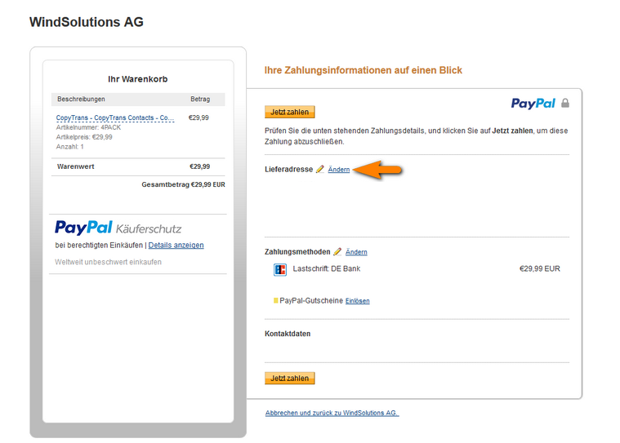Viewport: 620px width, 443px height.
Task: Click the padlock security icon near PayPal logo
Action: click(565, 103)
